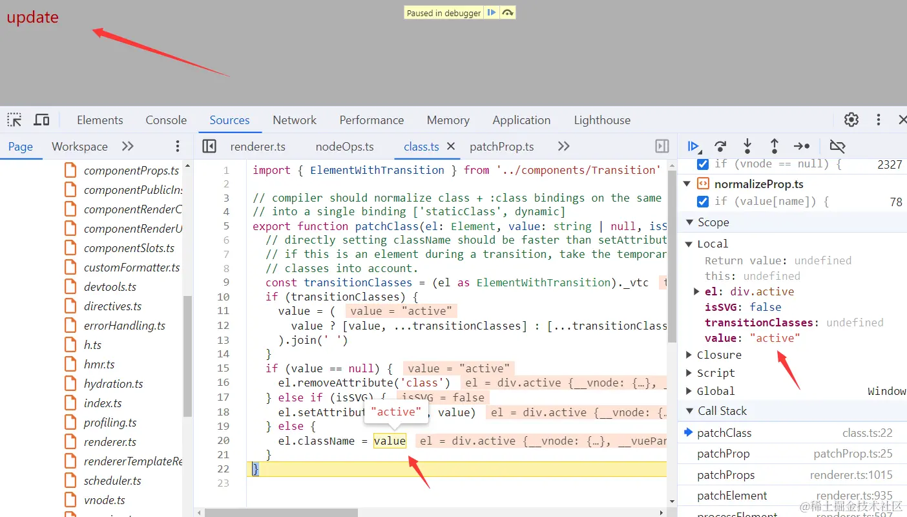Open componentProps.ts file icon

(x=71, y=171)
